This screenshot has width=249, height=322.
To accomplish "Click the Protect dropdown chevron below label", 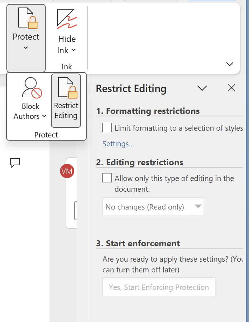I will pos(26,48).
